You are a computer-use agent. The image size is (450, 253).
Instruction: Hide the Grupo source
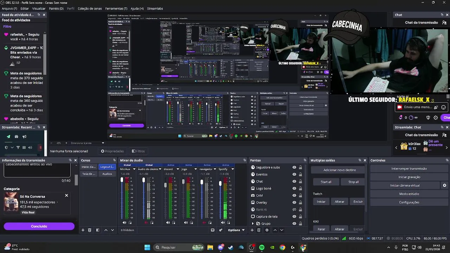[294, 223]
